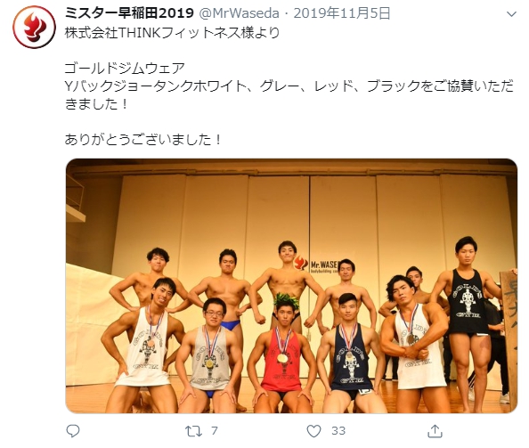Select the tweet text mentioning THINKフィットネス
Image resolution: width=529 pixels, height=448 pixels.
tap(172, 33)
